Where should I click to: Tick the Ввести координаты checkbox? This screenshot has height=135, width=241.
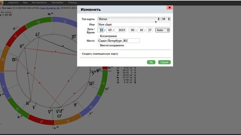99,45
